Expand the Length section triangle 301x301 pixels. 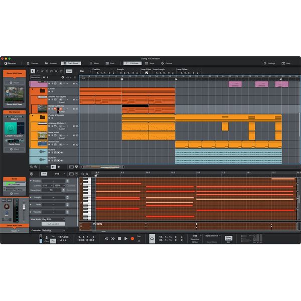[x=31, y=197]
